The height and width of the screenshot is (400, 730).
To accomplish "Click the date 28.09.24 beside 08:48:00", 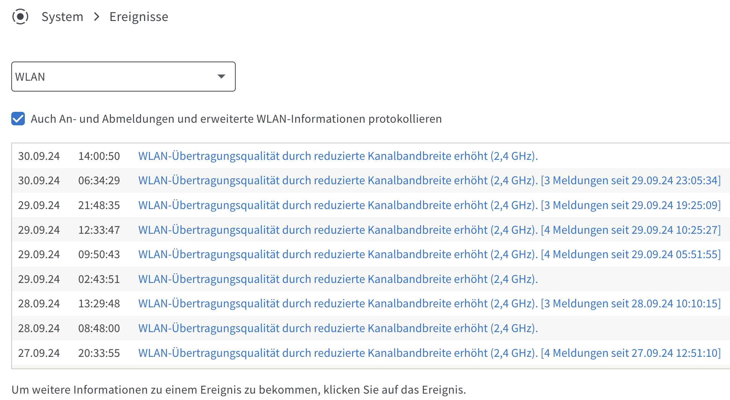I will point(39,328).
